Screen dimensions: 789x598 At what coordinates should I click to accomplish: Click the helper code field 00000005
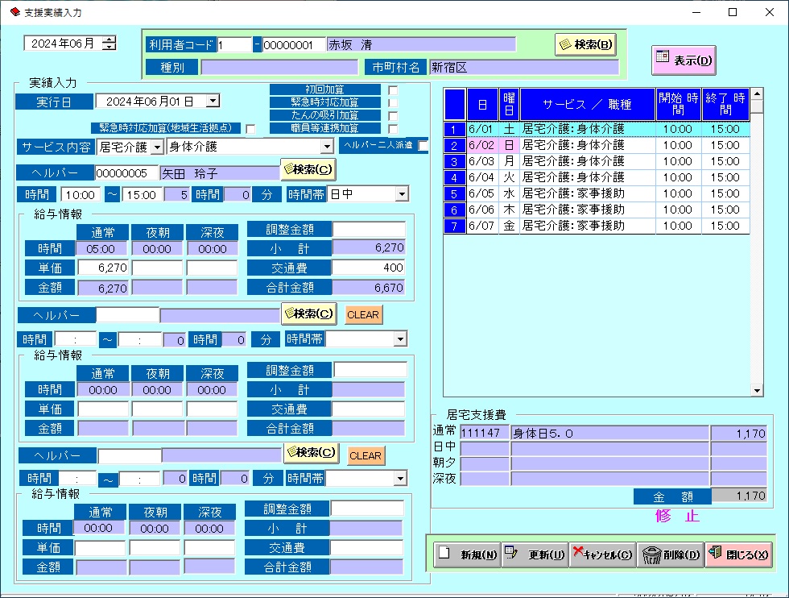point(127,173)
